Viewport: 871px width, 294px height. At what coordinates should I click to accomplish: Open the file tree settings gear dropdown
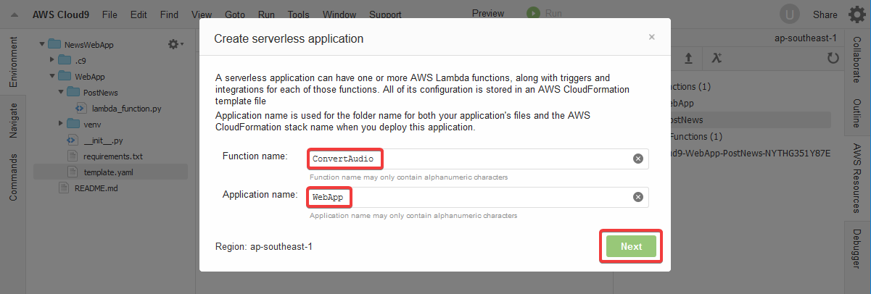tap(176, 44)
